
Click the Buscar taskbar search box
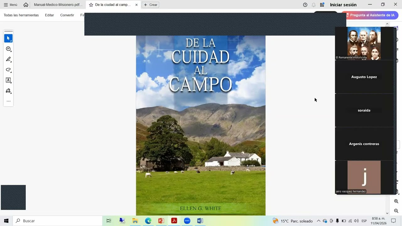click(57, 221)
